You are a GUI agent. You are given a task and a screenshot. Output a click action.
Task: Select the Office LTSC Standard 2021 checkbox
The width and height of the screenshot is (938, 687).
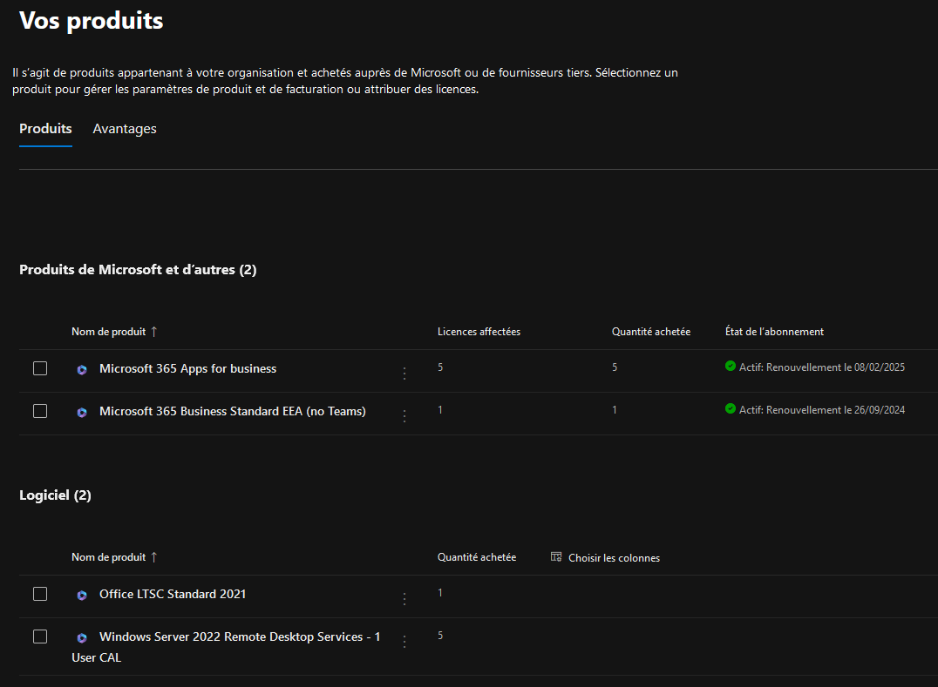click(x=40, y=594)
